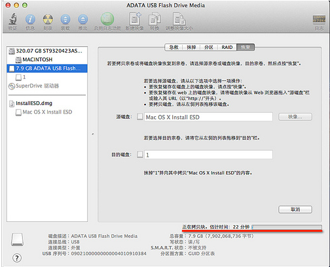Viewport: 330px width, 267px height.
Task: Open the help question mark button
Action: 17,258
